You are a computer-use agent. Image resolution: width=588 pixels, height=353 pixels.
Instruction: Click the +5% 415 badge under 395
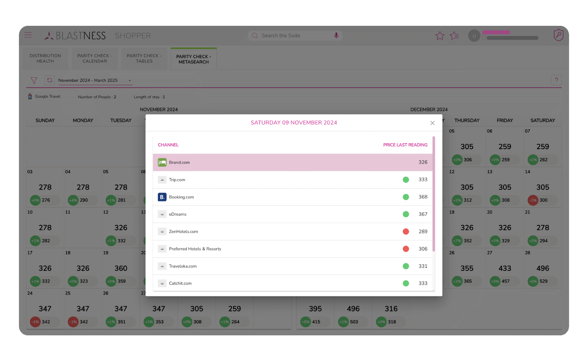tap(315, 322)
